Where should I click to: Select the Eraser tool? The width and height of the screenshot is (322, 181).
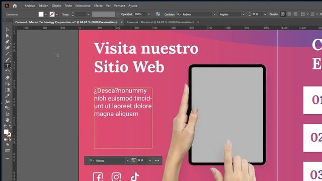click(x=7, y=78)
